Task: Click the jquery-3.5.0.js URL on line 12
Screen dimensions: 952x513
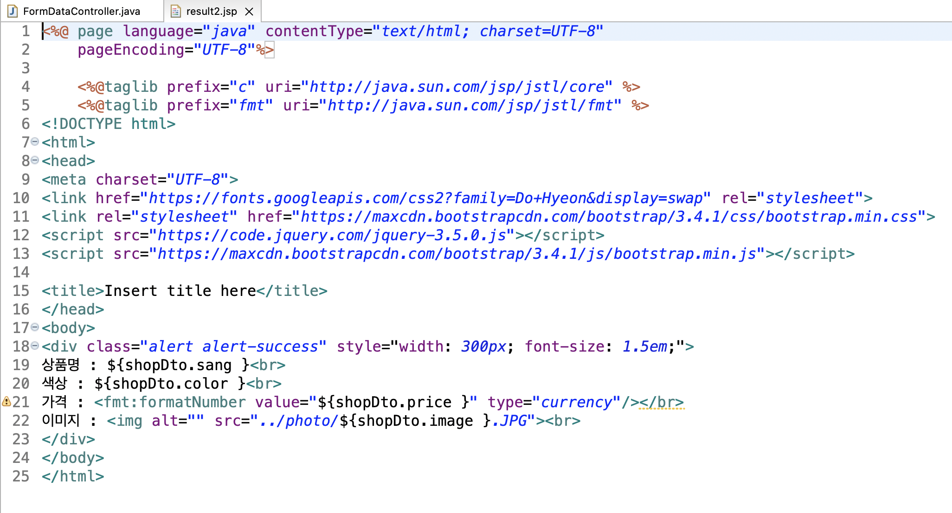Action: 331,235
